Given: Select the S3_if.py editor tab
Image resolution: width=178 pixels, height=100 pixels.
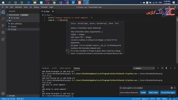Looking at the screenshot, I should click(47, 11).
